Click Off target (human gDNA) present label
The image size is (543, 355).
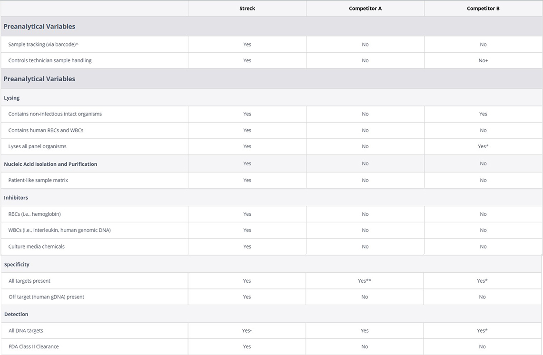tap(46, 297)
